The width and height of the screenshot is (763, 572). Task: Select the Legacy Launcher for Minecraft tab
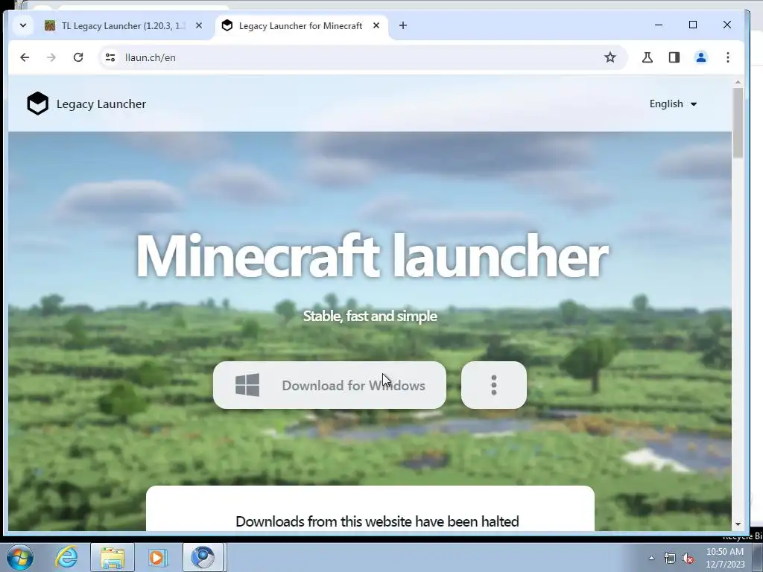pyautogui.click(x=300, y=26)
